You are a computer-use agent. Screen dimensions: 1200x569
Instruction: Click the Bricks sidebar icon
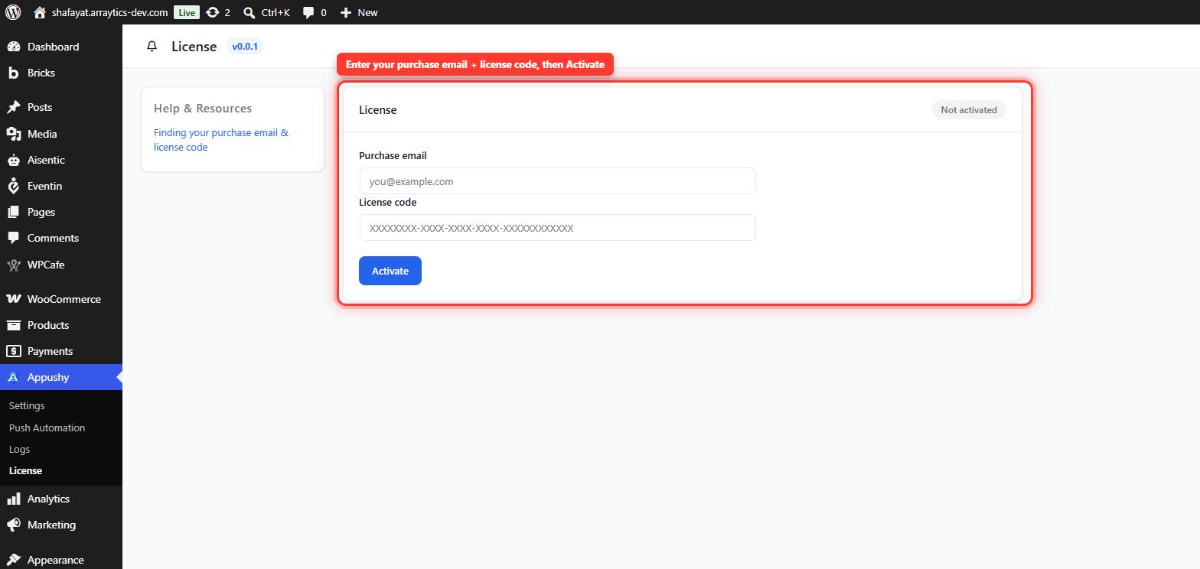coord(14,73)
